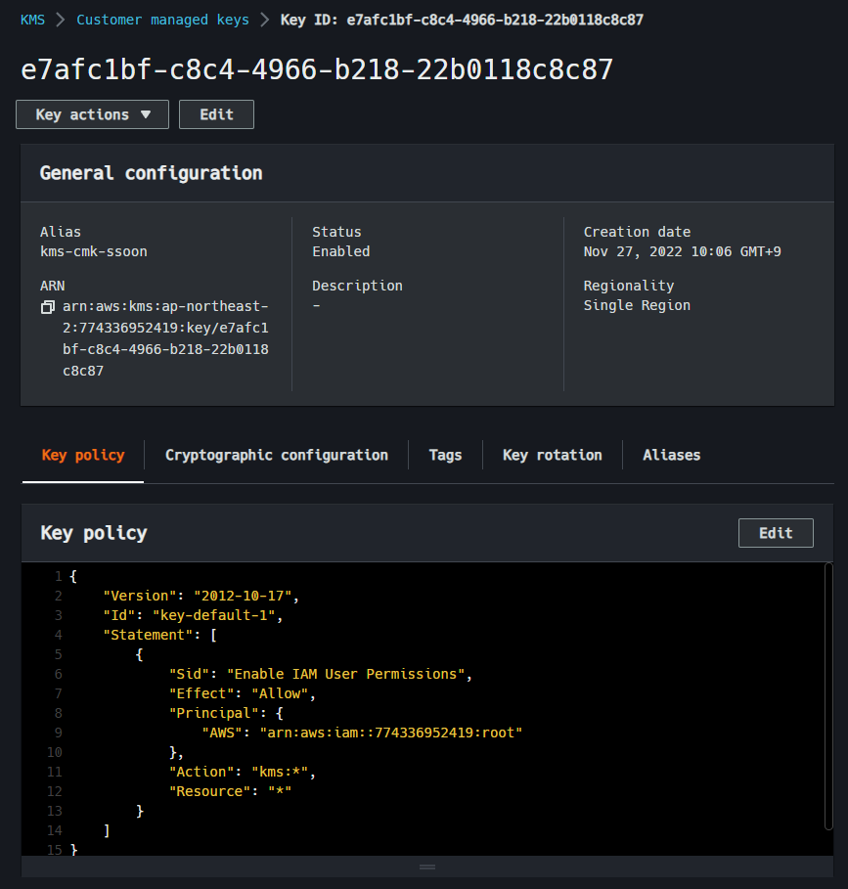Switch to the Key rotation tab
The image size is (848, 889).
coord(552,456)
